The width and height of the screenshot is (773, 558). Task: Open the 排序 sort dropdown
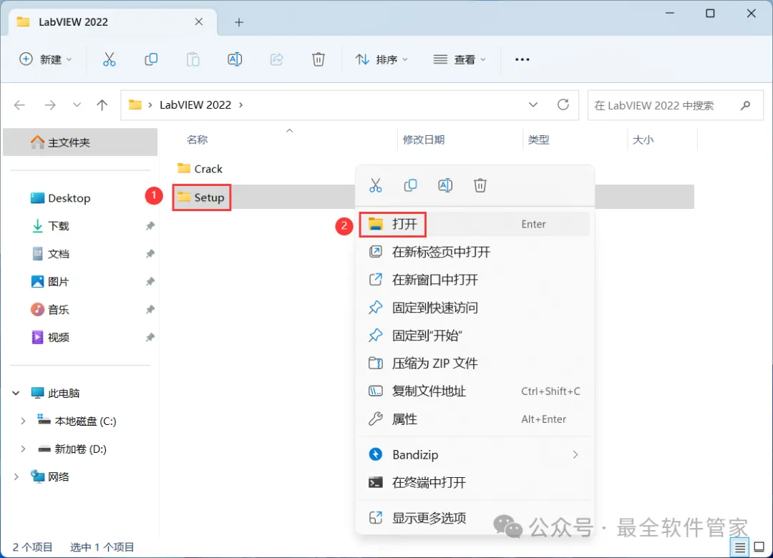tap(381, 59)
